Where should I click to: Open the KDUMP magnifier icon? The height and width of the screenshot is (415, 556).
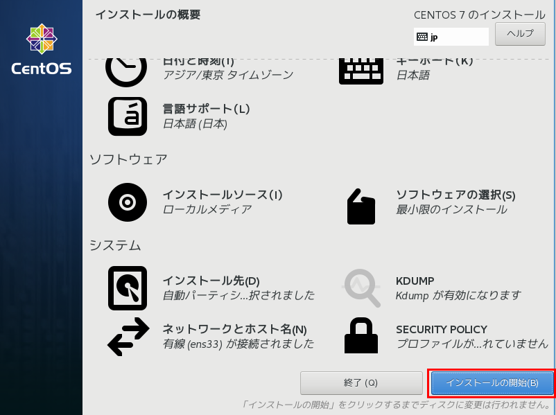[361, 288]
